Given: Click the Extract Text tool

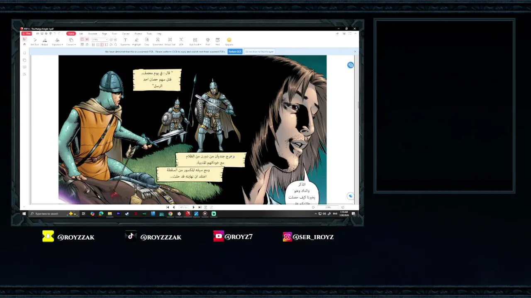Looking at the screenshot, I should point(170,41).
